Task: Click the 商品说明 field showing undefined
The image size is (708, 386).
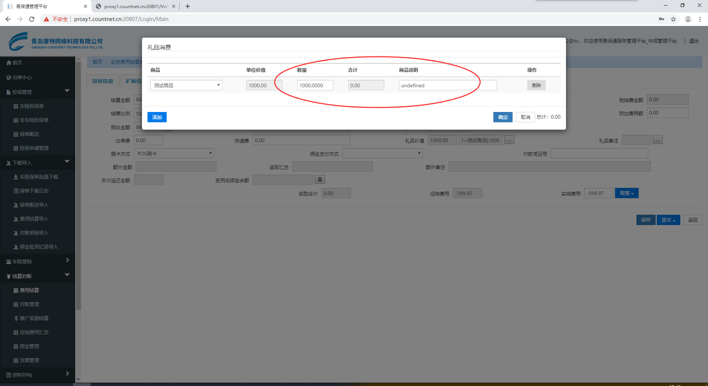Action: 448,85
